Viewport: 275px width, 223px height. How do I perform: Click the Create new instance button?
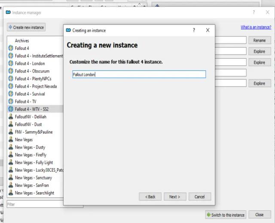26,27
